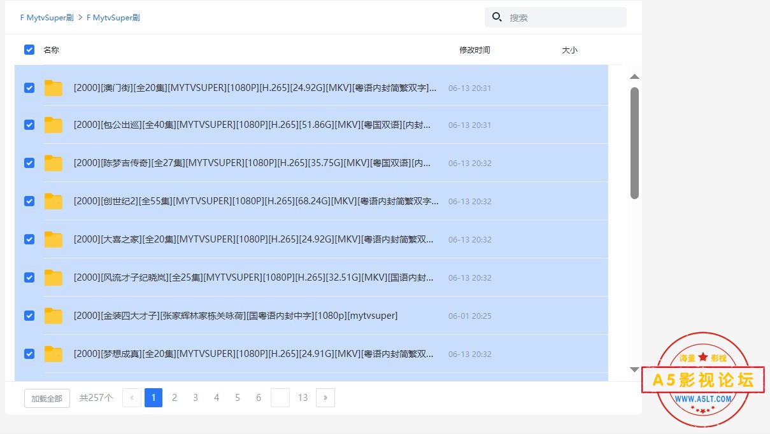This screenshot has width=770, height=434.
Task: Open first F MytvSuper剧 breadcrumb link
Action: (x=48, y=18)
